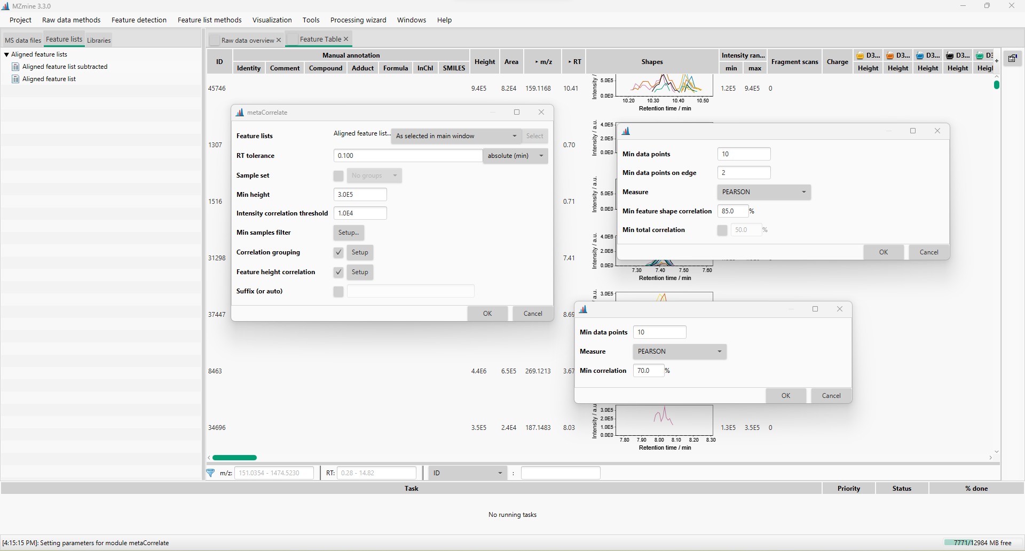Open the yellow D3 sample file column icon
The image size is (1025, 551).
860,55
